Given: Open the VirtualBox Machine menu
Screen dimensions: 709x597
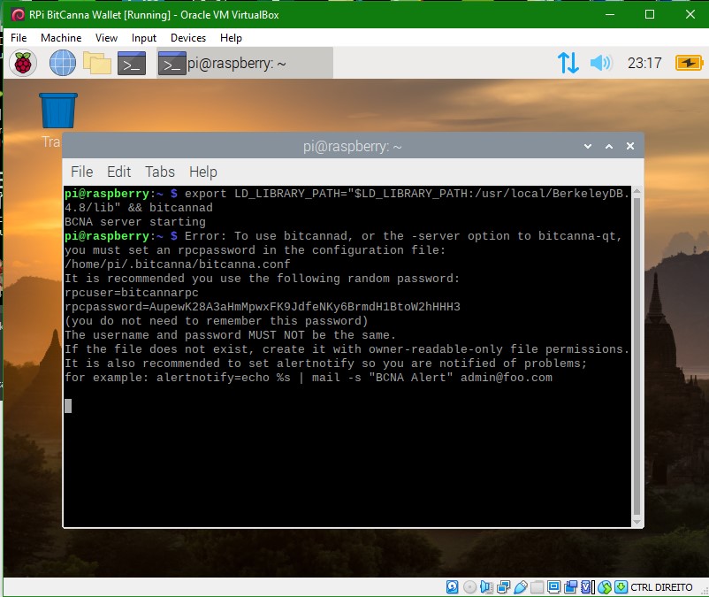Looking at the screenshot, I should point(61,38).
